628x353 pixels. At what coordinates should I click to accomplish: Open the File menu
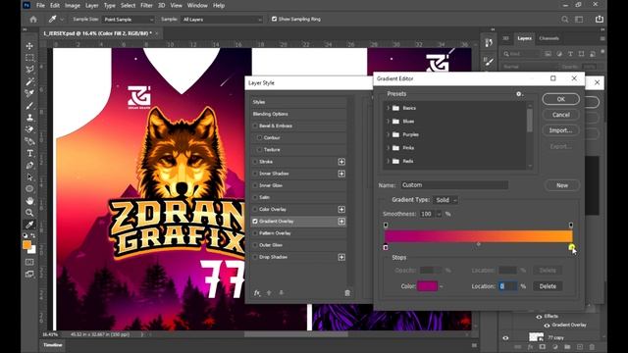(40, 6)
